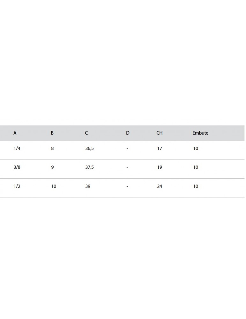
Task: Select the value 8 in column B
Action: pos(52,148)
